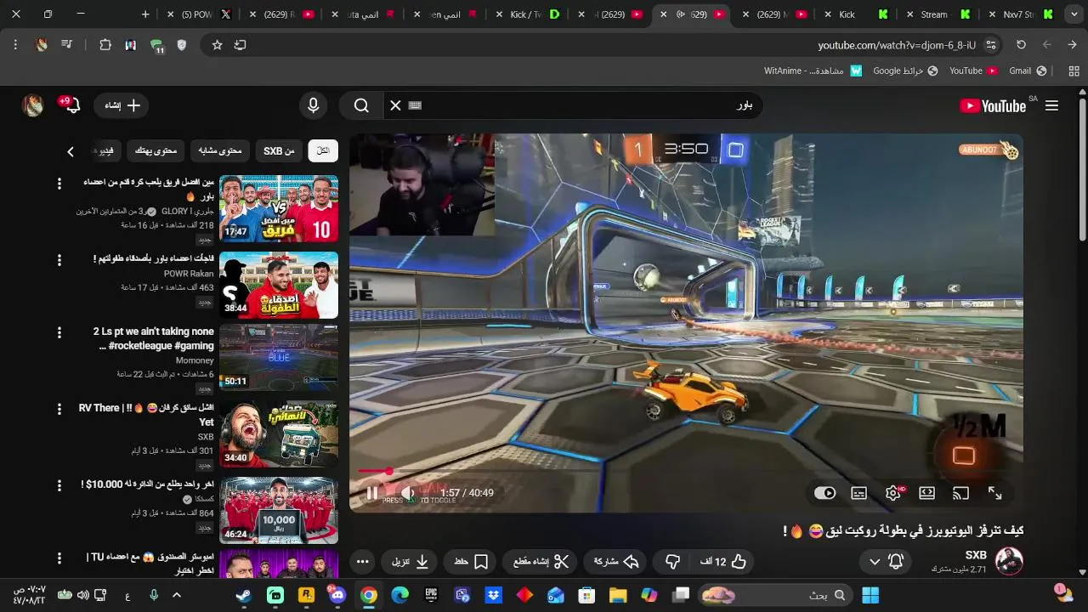Click the Share (مشاركة) button
Screen dimensions: 1088x612
[615, 562]
